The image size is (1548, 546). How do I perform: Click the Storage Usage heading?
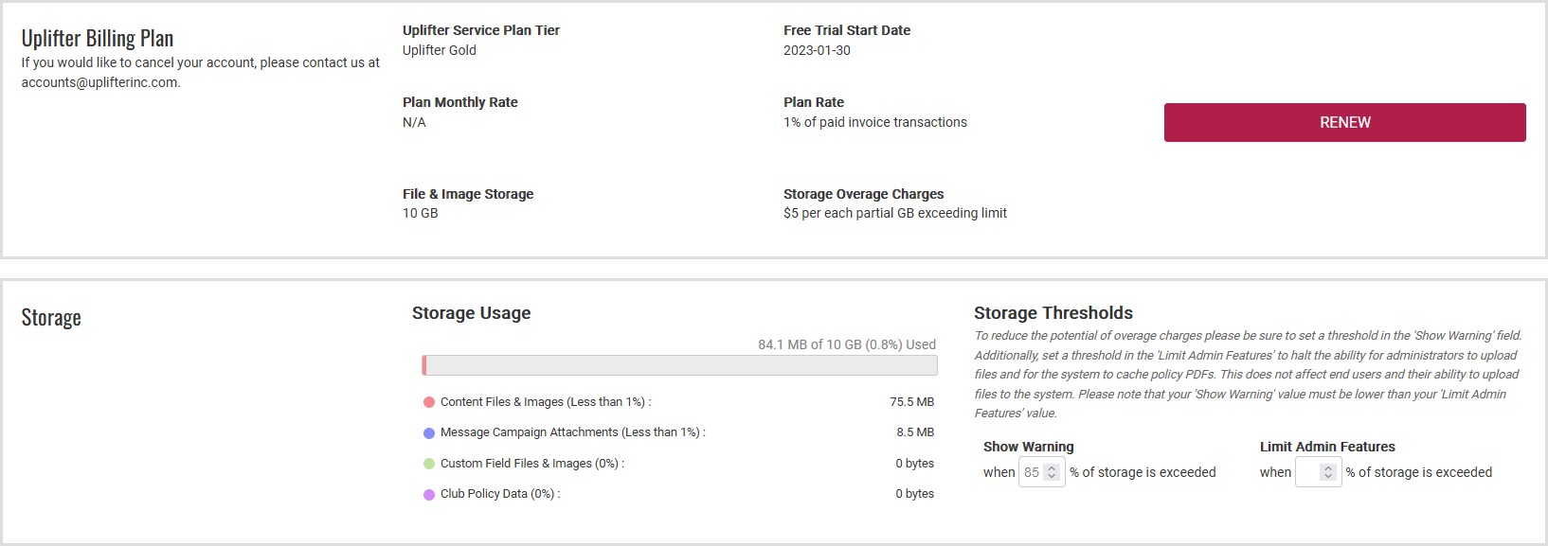coord(472,313)
